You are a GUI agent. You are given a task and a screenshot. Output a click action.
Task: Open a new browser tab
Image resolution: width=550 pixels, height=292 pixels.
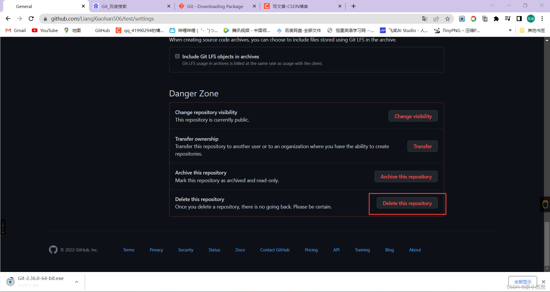coord(354,6)
